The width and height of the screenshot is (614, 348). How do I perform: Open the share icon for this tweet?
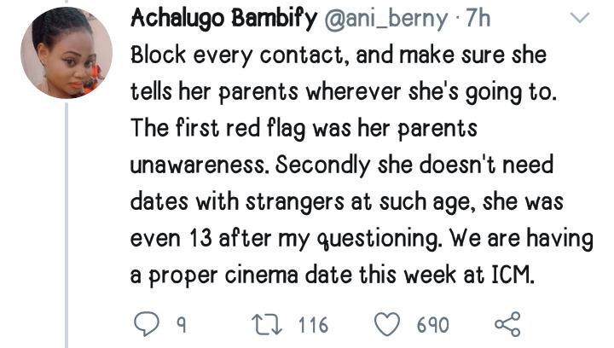[x=507, y=324]
